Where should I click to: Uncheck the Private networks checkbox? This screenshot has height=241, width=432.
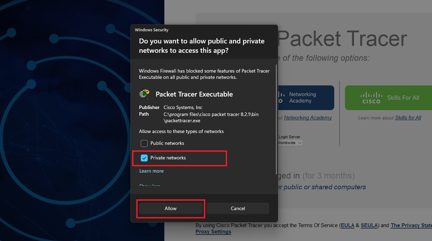click(x=144, y=158)
